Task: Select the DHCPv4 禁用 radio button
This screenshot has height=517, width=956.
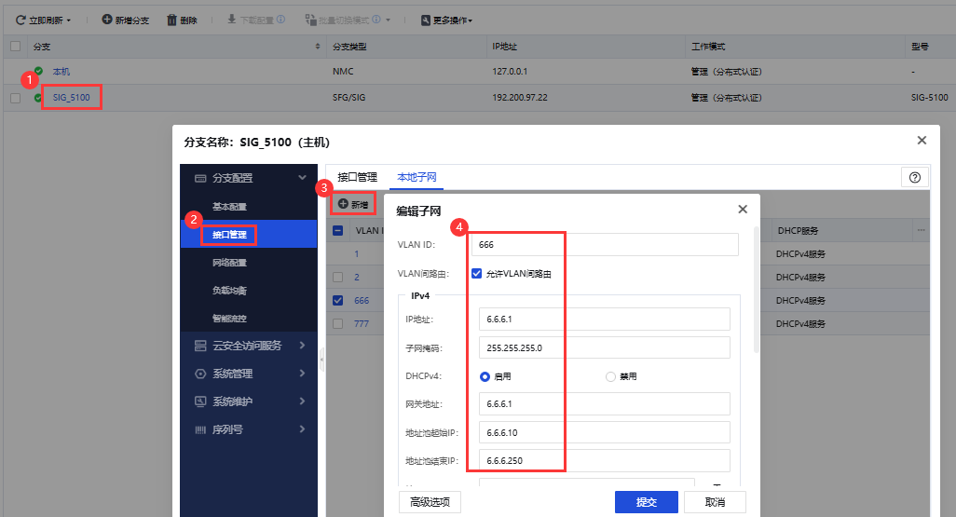Action: pyautogui.click(x=611, y=376)
